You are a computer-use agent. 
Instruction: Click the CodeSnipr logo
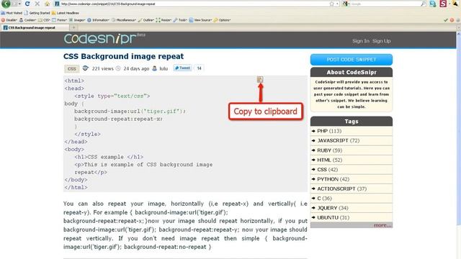[x=104, y=39]
